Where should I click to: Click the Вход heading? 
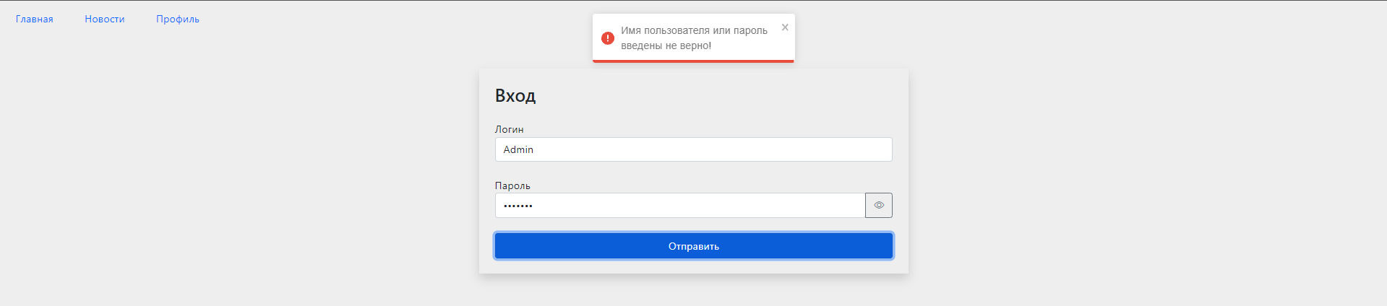515,96
